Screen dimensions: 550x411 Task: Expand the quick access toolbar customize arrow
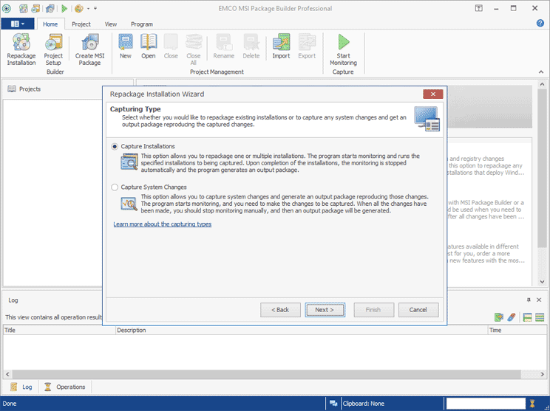point(95,9)
